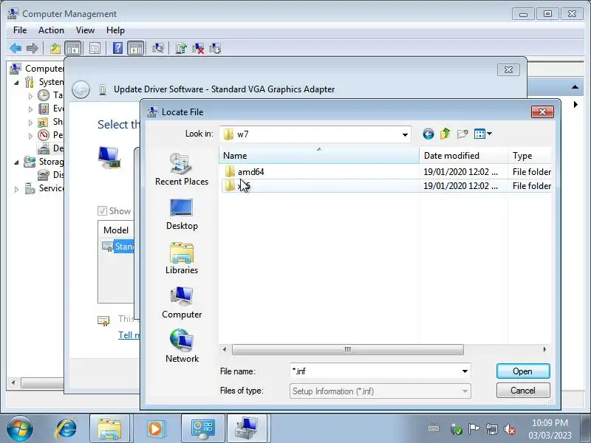This screenshot has height=443, width=591.
Task: Open the View Menu icon in Locate File
Action: pos(482,134)
